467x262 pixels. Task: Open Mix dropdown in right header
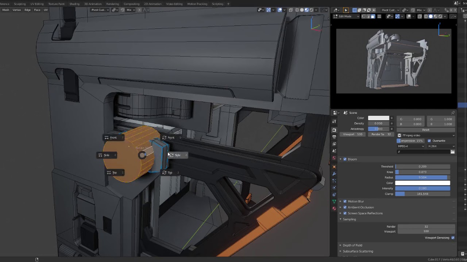(421, 10)
